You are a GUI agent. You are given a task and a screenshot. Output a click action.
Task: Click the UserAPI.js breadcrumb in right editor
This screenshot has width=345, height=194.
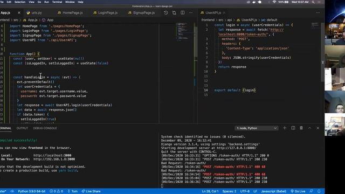point(247,20)
